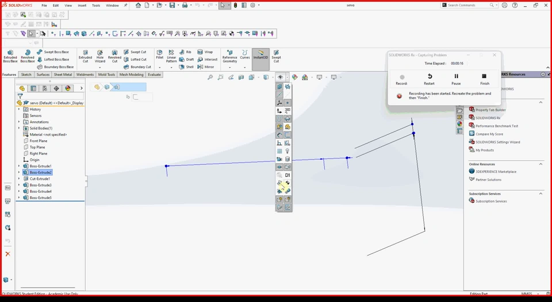Toggle View Sketch Relations in flyout
The image size is (552, 302).
tap(279, 143)
